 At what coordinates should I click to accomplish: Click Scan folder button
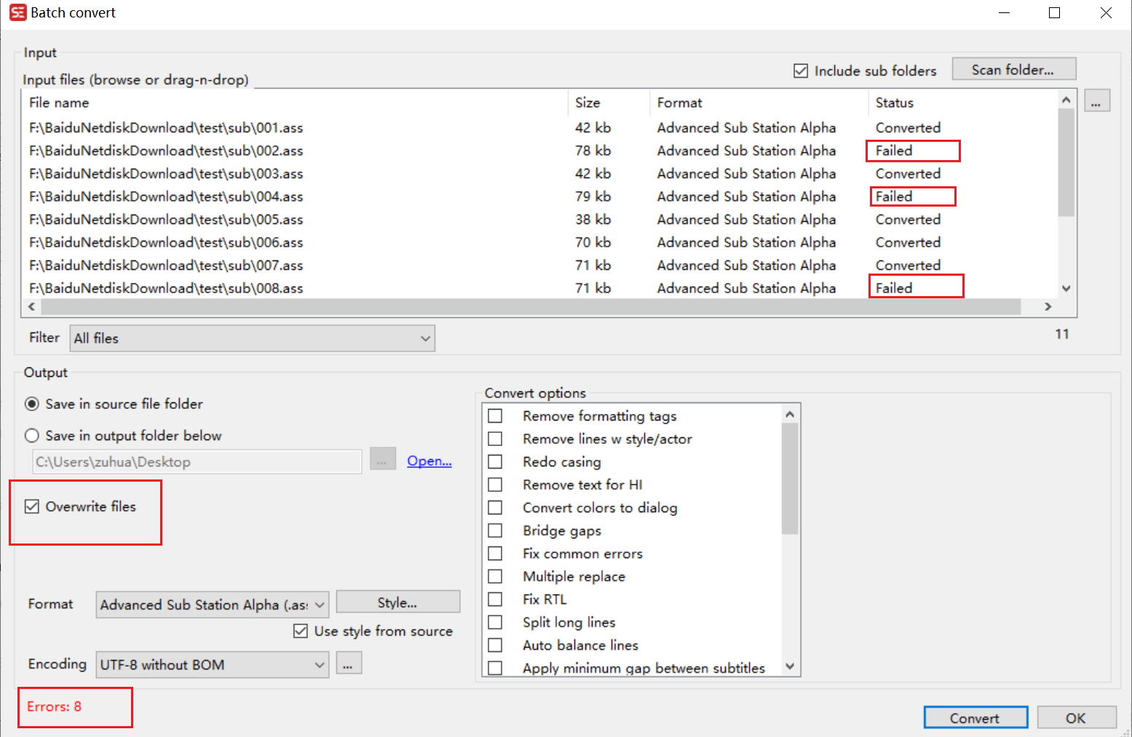(x=1013, y=68)
